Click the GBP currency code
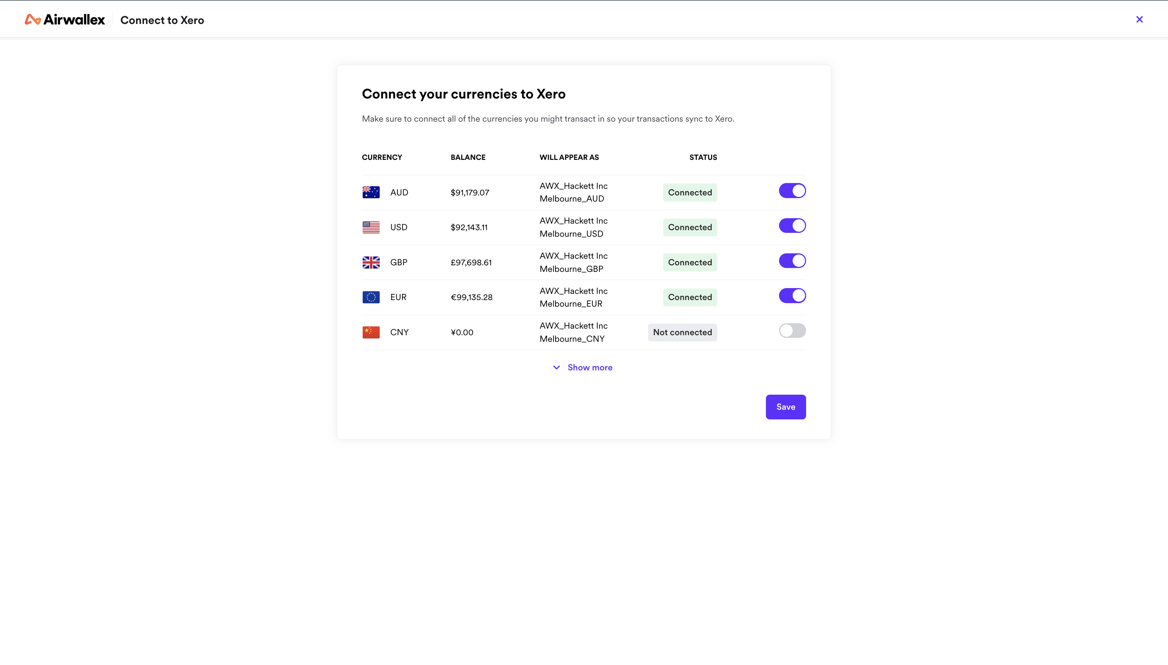 point(398,262)
